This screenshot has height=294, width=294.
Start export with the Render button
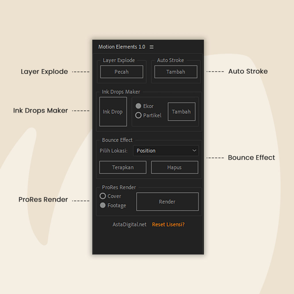tap(167, 202)
